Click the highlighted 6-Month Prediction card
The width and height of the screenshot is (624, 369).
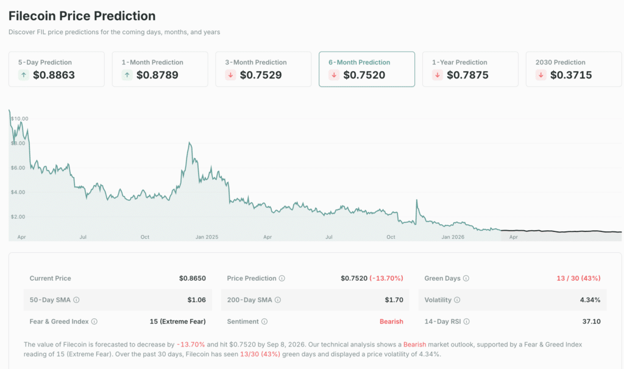(366, 69)
